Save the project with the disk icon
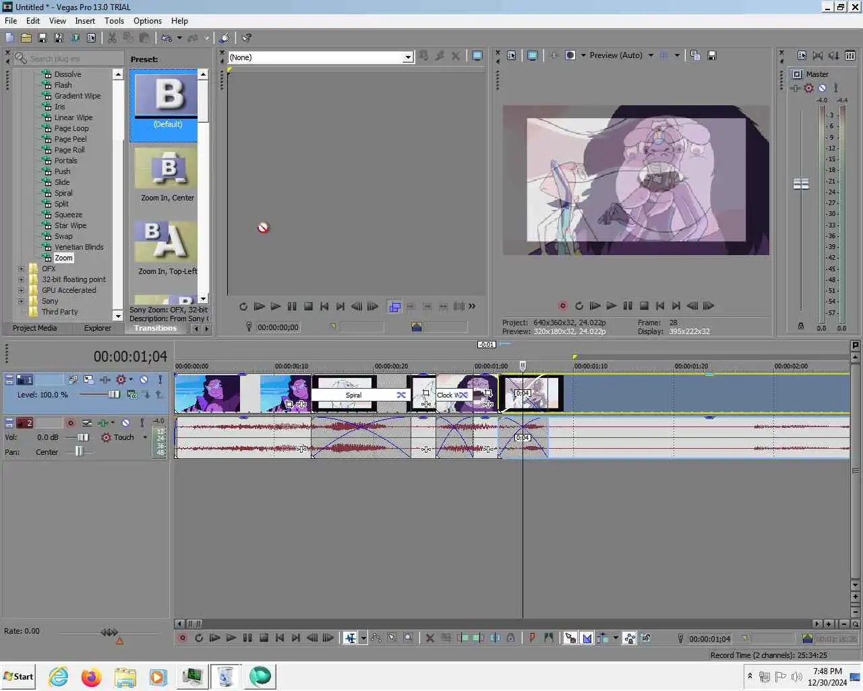This screenshot has height=691, width=863. click(x=42, y=38)
